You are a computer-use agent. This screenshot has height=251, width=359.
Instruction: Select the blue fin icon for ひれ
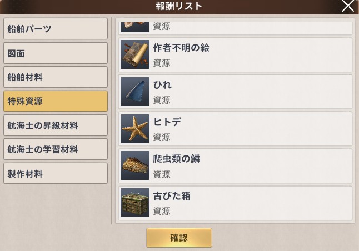pos(135,92)
